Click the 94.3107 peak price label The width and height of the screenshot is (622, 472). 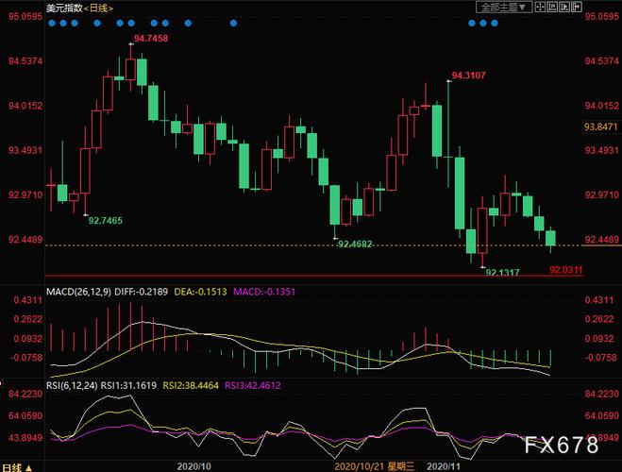coord(469,76)
